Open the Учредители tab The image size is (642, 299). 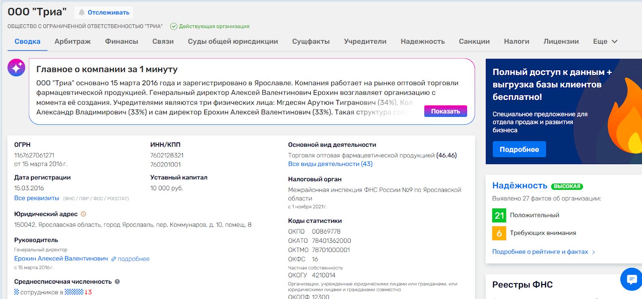365,41
